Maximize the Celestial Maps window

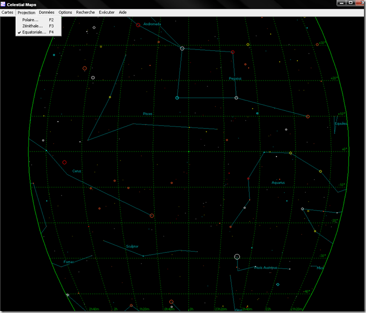[350, 2]
